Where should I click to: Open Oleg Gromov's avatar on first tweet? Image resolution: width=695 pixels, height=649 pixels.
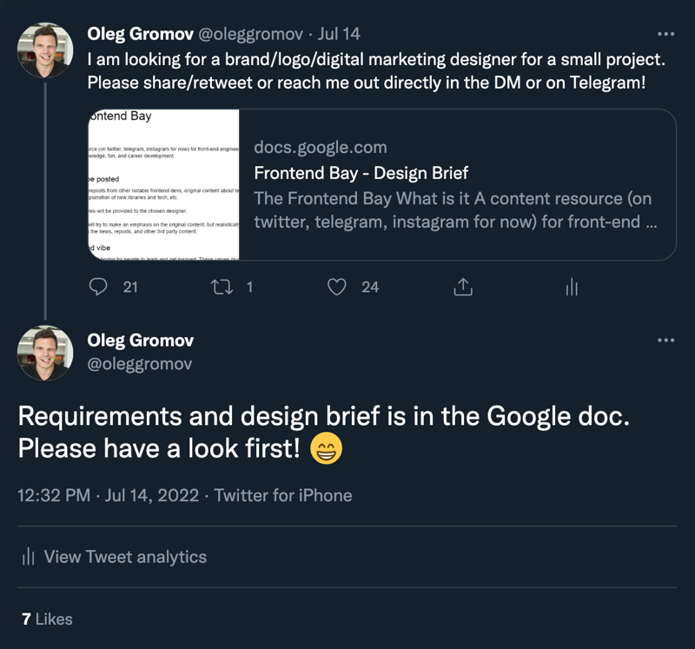(x=45, y=50)
